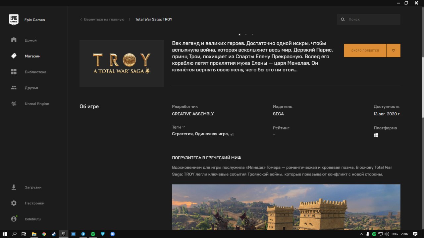
Task: Open the Windows notification center
Action: (415, 234)
